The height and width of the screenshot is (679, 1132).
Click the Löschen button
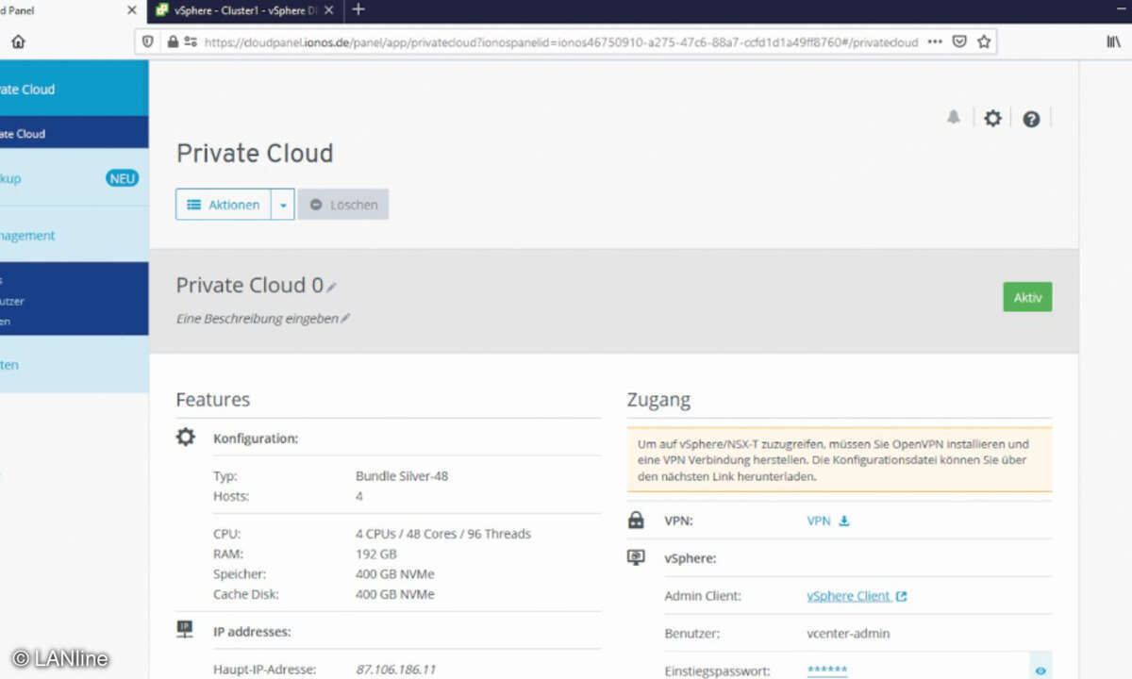343,205
